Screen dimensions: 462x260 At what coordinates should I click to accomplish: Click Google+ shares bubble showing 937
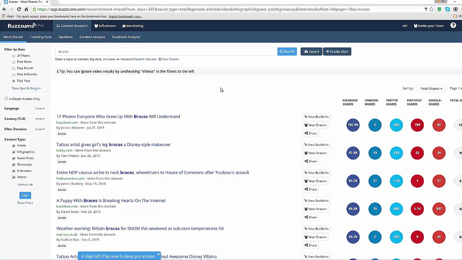click(x=439, y=209)
